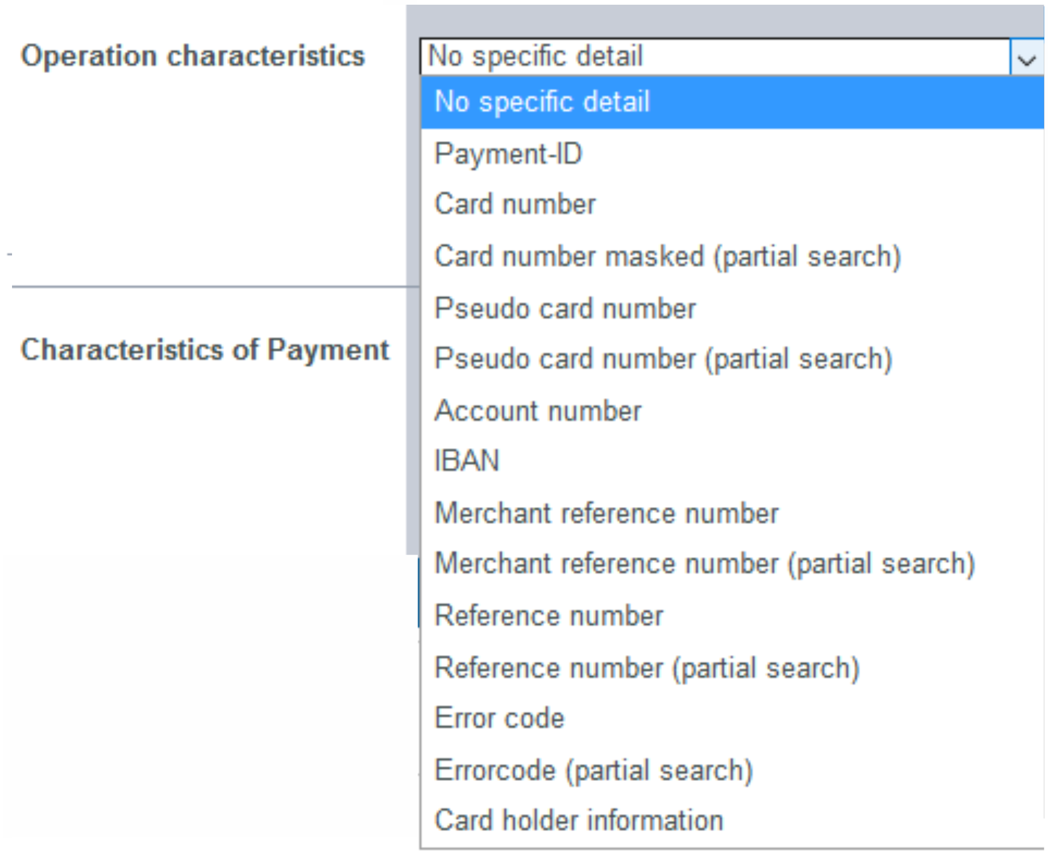Image resolution: width=1048 pixels, height=852 pixels.
Task: Click the 'Characteristics of Payment' label
Action: click(x=205, y=350)
